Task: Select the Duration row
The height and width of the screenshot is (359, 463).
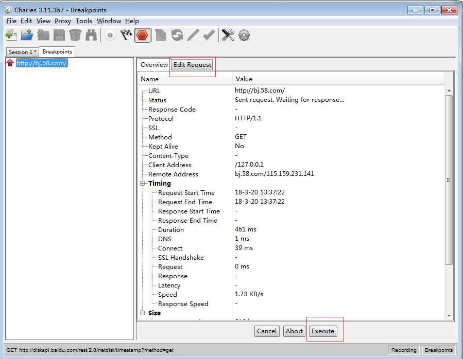Action: click(x=291, y=229)
